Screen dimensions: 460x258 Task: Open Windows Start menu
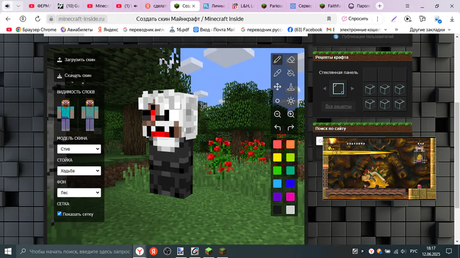point(8,251)
